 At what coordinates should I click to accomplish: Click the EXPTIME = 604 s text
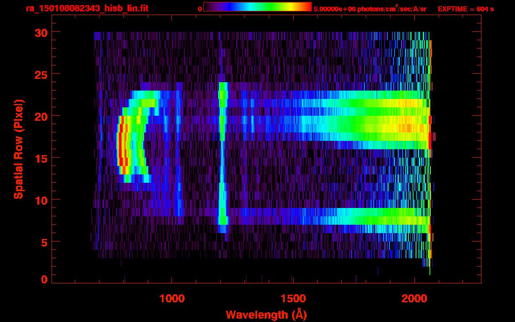point(466,9)
